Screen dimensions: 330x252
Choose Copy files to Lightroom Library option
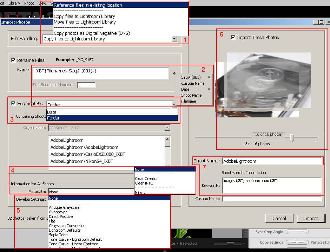pyautogui.click(x=84, y=17)
